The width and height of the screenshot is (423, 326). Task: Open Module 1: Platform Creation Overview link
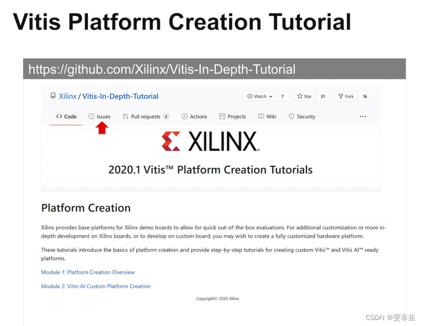(x=88, y=272)
